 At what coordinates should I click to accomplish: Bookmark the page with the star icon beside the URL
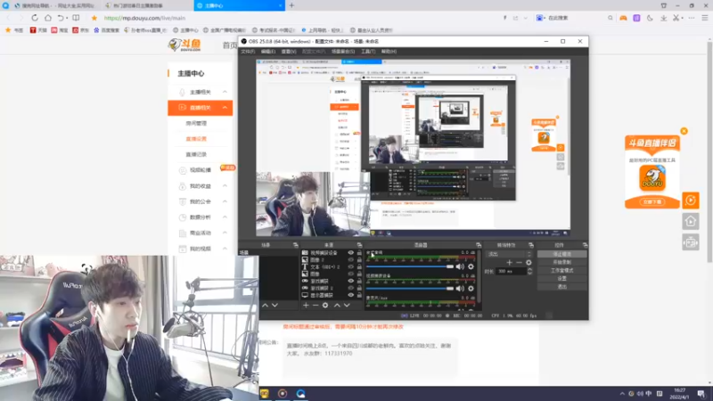point(94,18)
